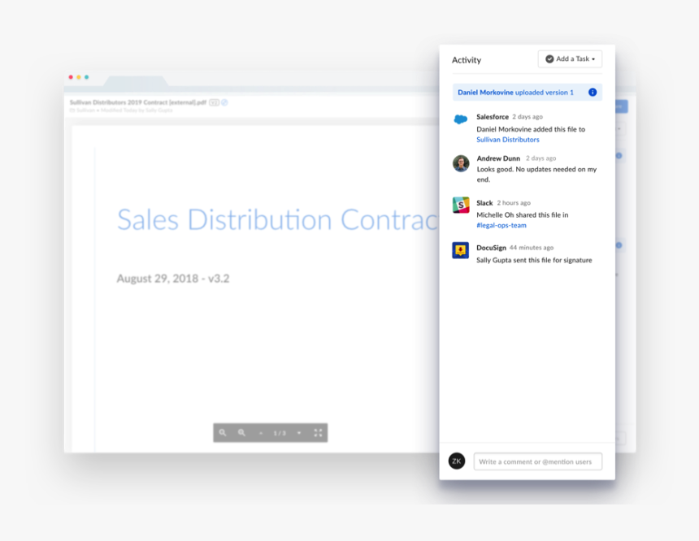Viewport: 699px width, 541px height.
Task: Click the Sullivan Distributors 2019 Contract file title
Action: pos(137,103)
